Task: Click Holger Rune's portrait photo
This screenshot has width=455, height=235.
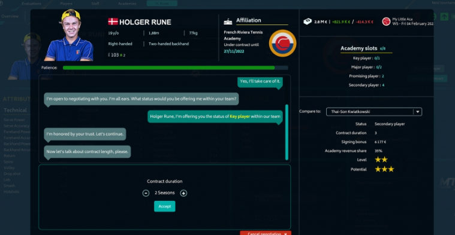Action: 70,35
